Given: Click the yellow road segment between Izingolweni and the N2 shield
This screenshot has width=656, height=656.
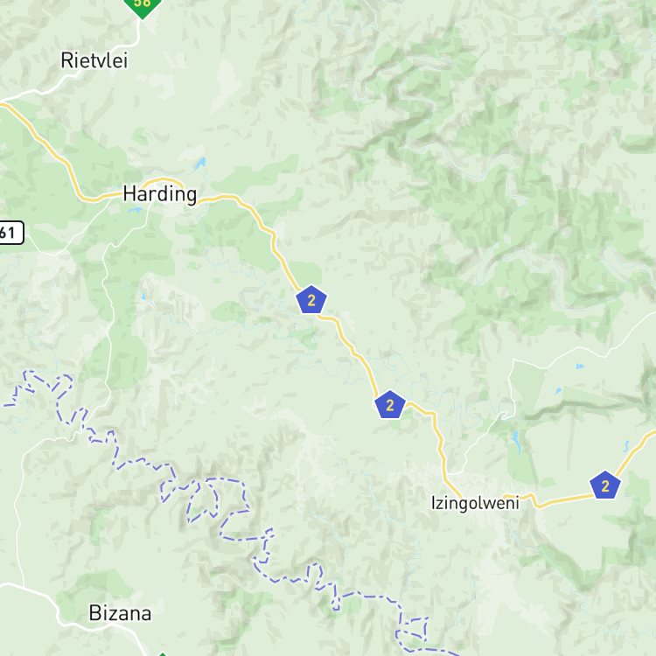Looking at the screenshot, I should 565,500.
